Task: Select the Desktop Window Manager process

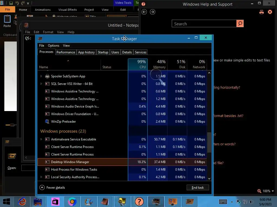Action: coord(122,162)
